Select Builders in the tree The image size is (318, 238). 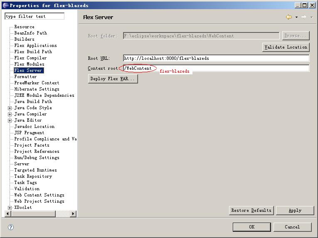pos(25,39)
